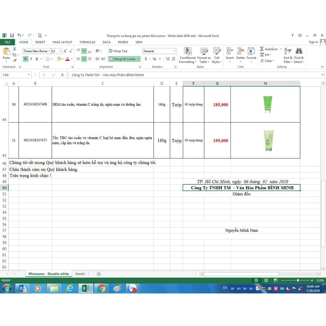Click the Find & Select binoculars icon
The height and width of the screenshot is (326, 326).
click(299, 51)
